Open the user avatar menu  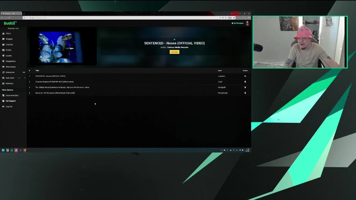(x=247, y=23)
